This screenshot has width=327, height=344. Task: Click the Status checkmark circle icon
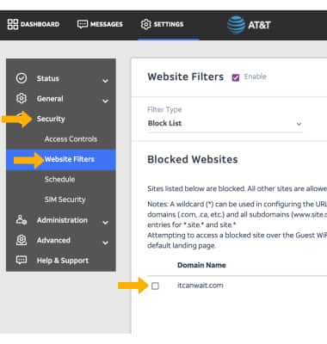click(x=22, y=78)
